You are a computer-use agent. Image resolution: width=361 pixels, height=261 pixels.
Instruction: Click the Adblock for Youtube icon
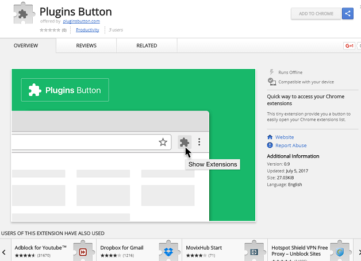[83, 252]
